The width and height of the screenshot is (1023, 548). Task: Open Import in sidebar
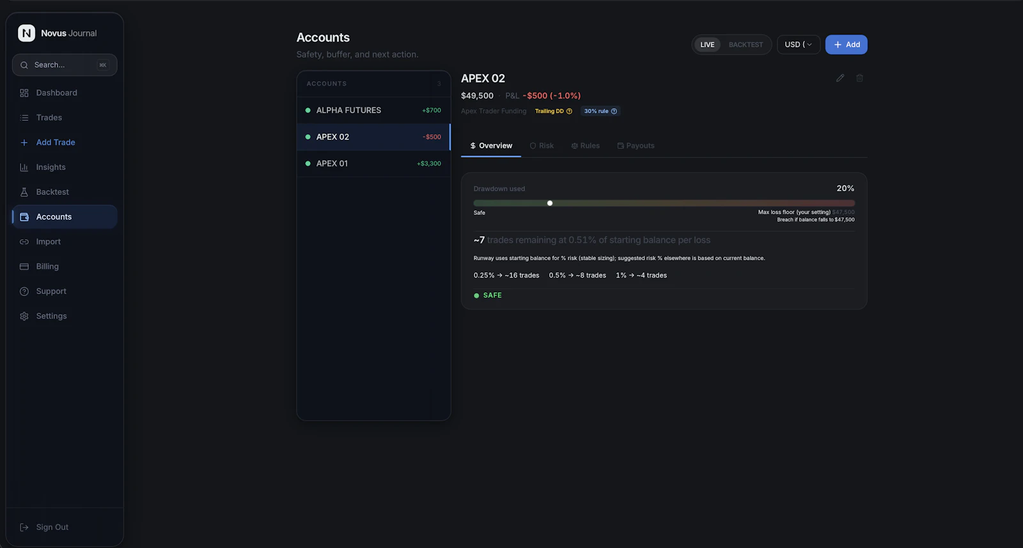click(x=65, y=242)
